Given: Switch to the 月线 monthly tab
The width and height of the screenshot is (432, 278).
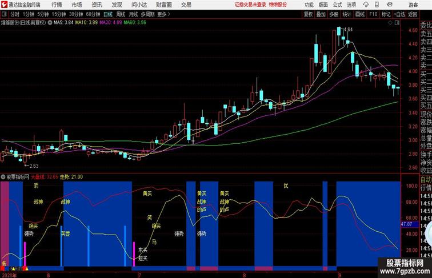Looking at the screenshot, I should [x=133, y=14].
